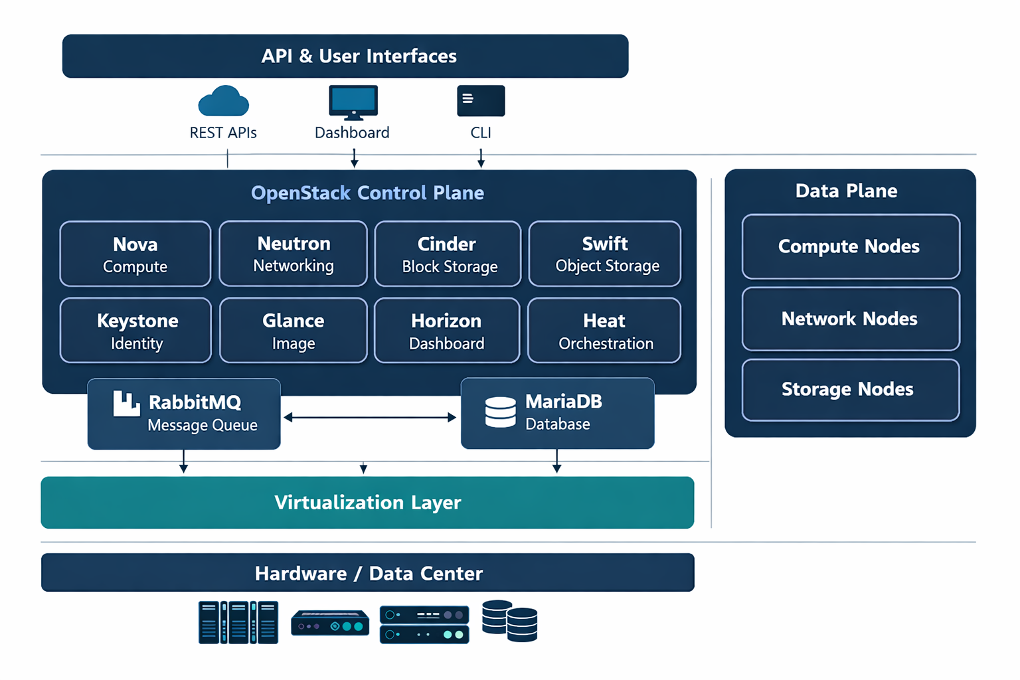
Task: Click the Compute Nodes box
Action: click(851, 246)
